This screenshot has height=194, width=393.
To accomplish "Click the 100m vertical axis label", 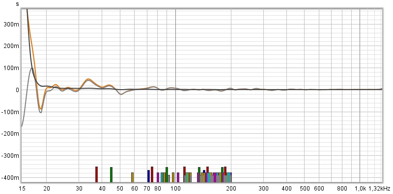I will pyautogui.click(x=11, y=68).
